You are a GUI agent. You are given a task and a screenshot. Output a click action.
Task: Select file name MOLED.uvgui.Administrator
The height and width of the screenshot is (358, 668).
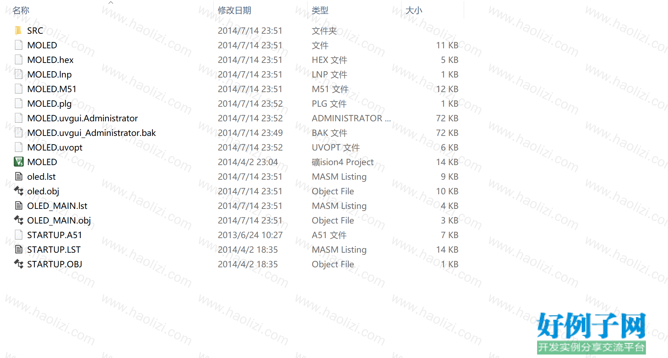tap(82, 118)
